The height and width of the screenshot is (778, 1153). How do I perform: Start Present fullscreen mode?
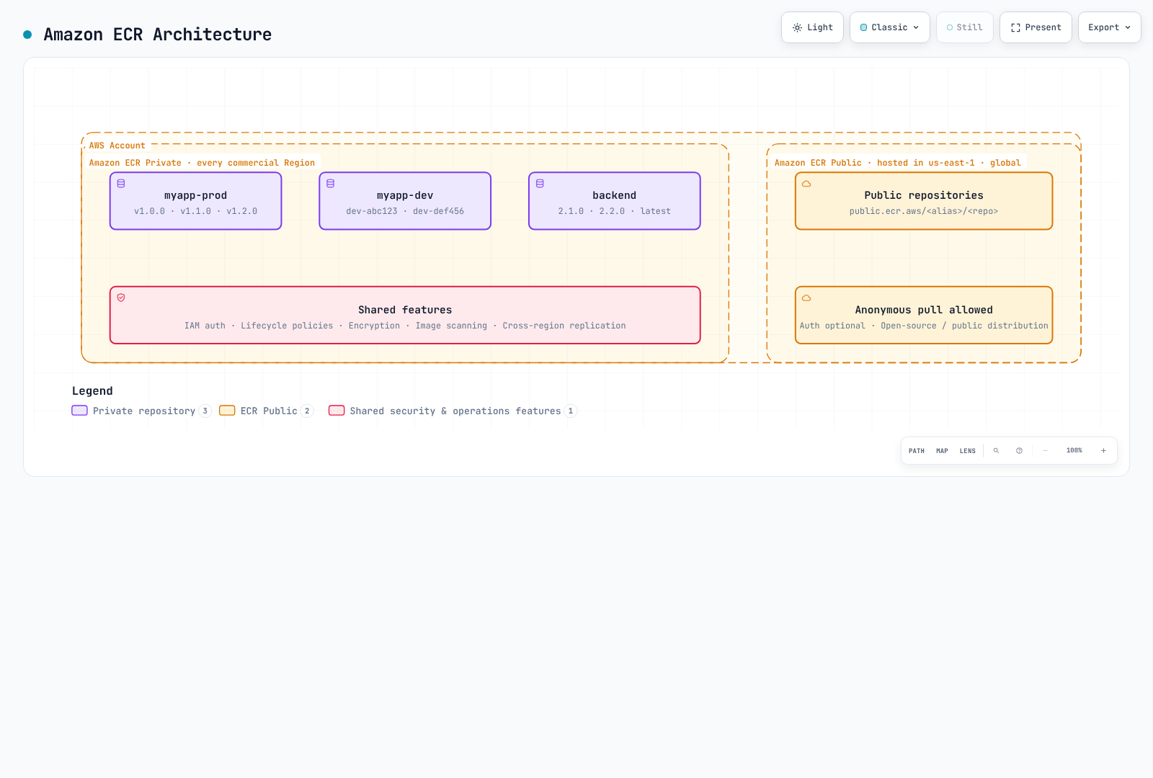click(1036, 27)
